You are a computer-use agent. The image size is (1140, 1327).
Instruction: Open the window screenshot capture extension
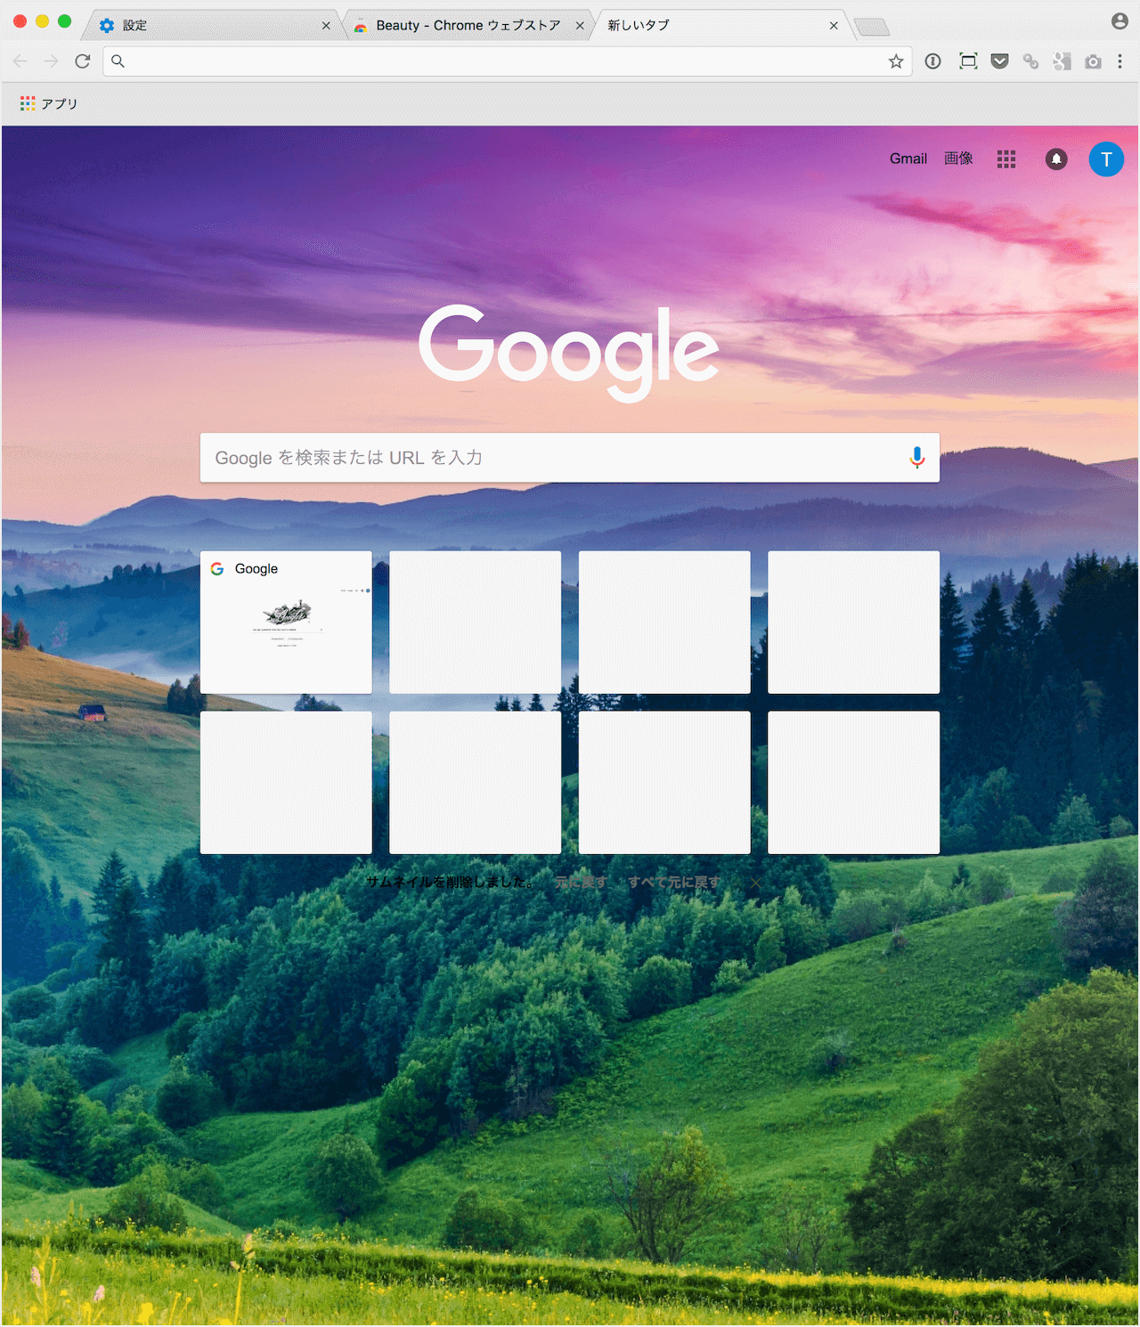(968, 61)
